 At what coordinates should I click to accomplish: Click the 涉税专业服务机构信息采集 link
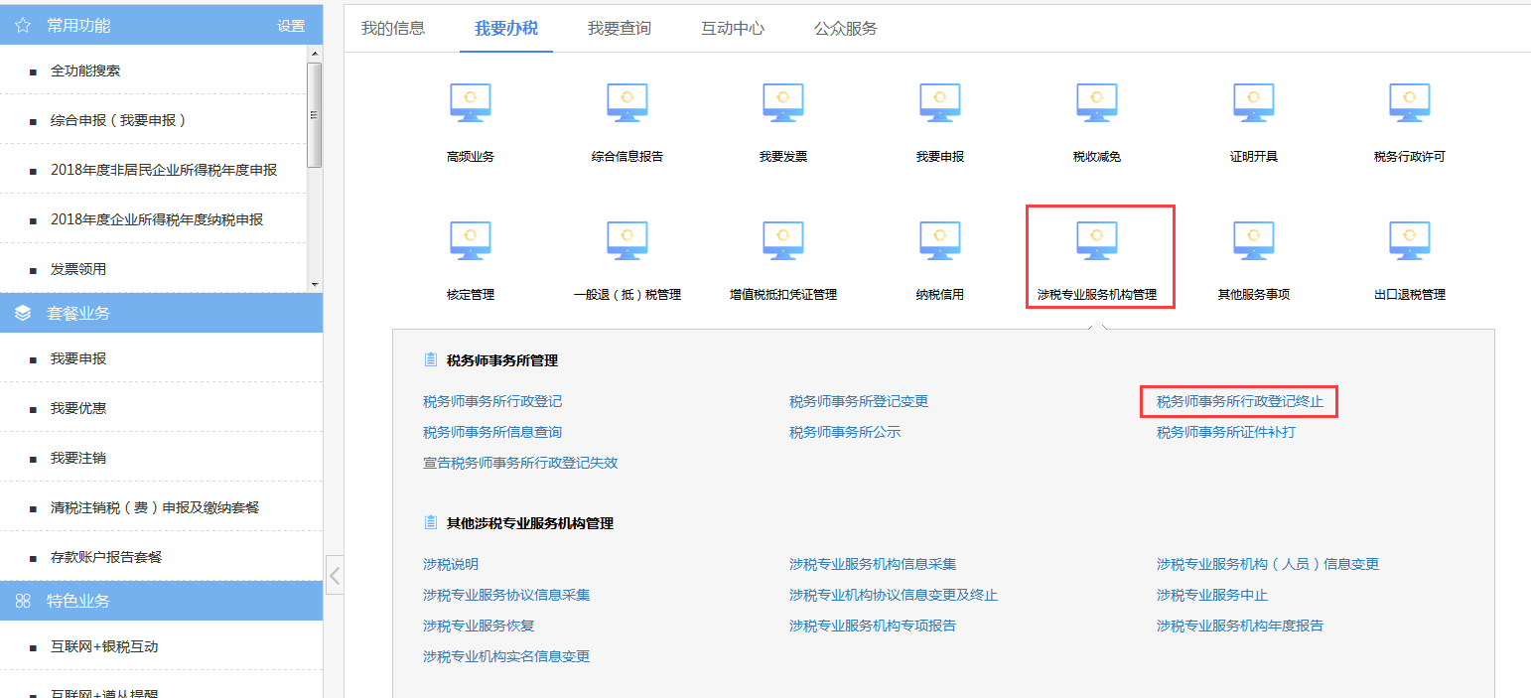[873, 565]
